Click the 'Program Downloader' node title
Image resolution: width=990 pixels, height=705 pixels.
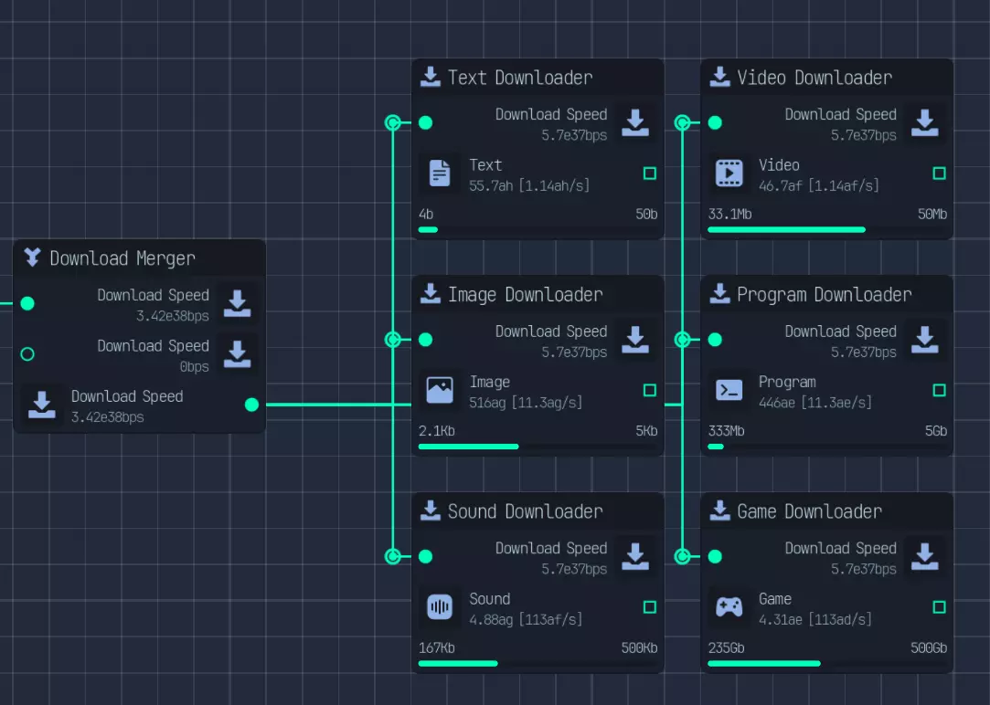click(825, 294)
